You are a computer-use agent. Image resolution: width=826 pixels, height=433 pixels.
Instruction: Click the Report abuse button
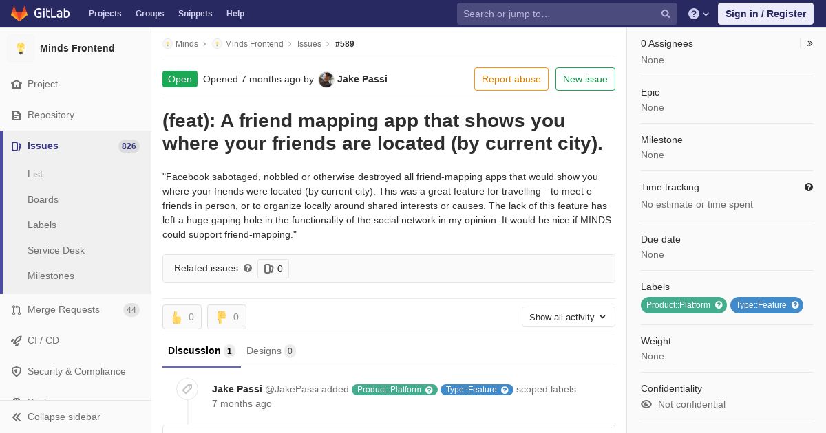511,79
